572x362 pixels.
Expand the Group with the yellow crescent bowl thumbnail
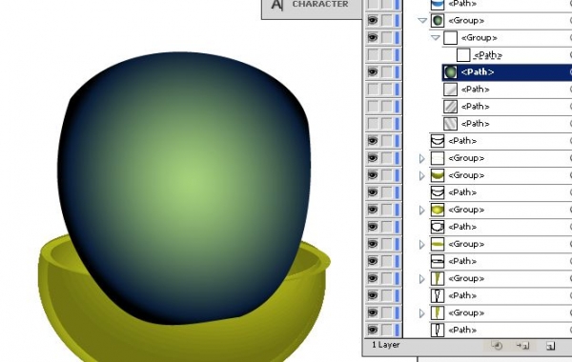(422, 175)
